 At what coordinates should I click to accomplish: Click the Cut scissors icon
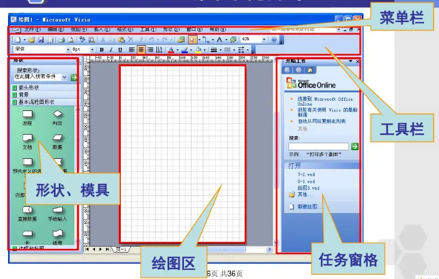coord(103,40)
